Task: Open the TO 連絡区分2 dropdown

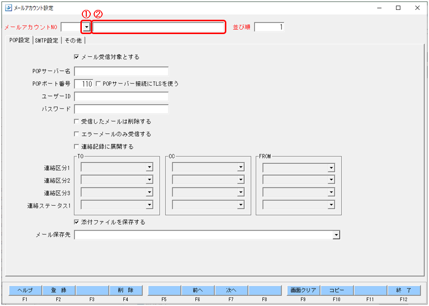Action: [x=149, y=180]
